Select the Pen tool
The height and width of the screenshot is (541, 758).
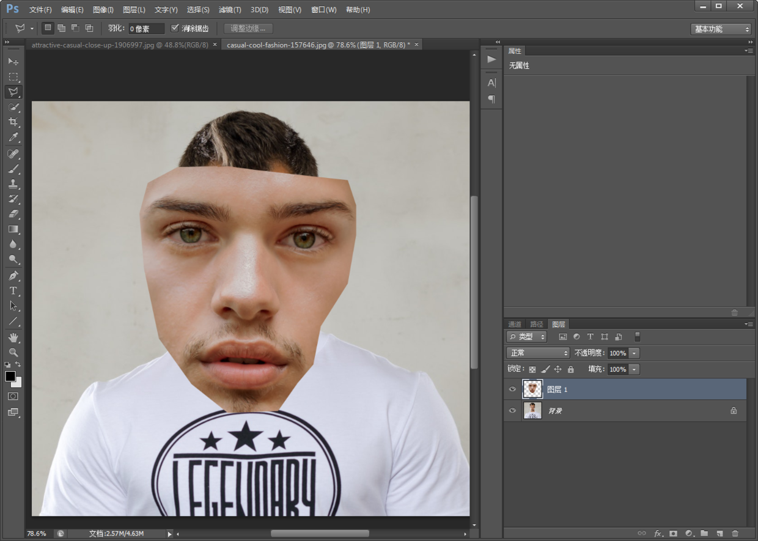tap(13, 276)
